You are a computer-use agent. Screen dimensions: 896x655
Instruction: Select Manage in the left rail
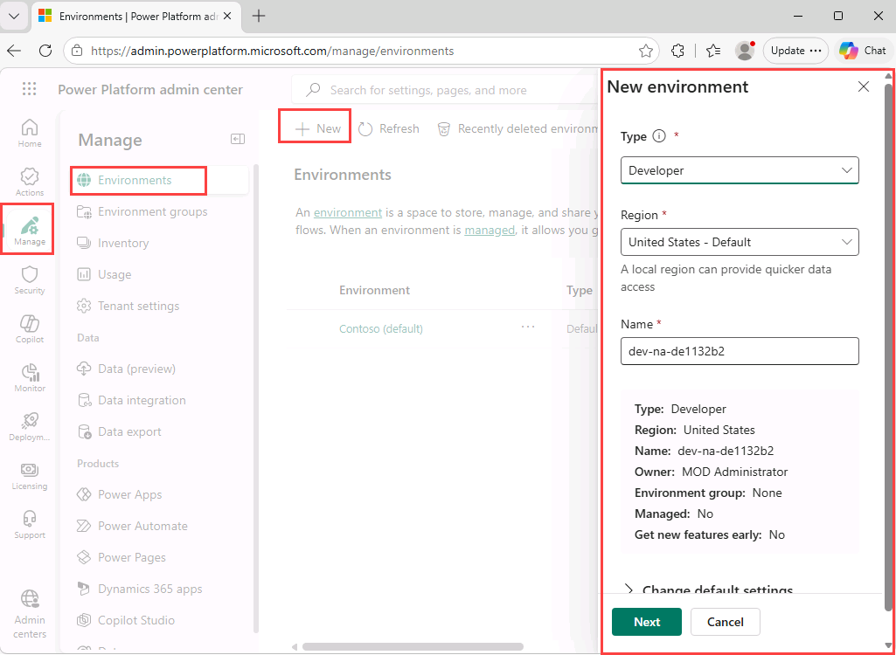point(29,229)
